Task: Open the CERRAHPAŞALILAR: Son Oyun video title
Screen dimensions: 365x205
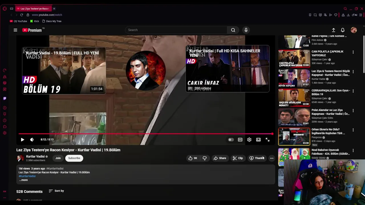Action: tap(331, 92)
